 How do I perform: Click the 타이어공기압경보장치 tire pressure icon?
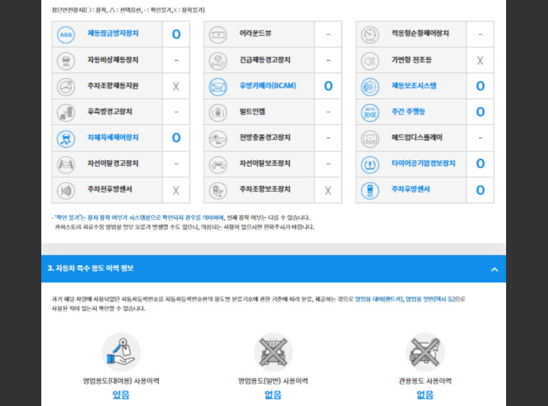370,165
